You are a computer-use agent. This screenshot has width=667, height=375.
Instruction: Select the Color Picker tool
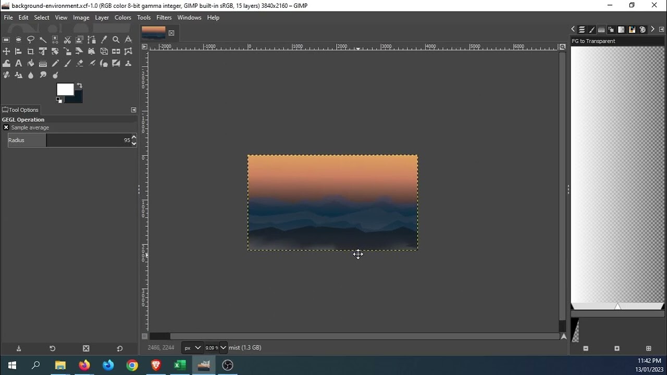point(104,40)
